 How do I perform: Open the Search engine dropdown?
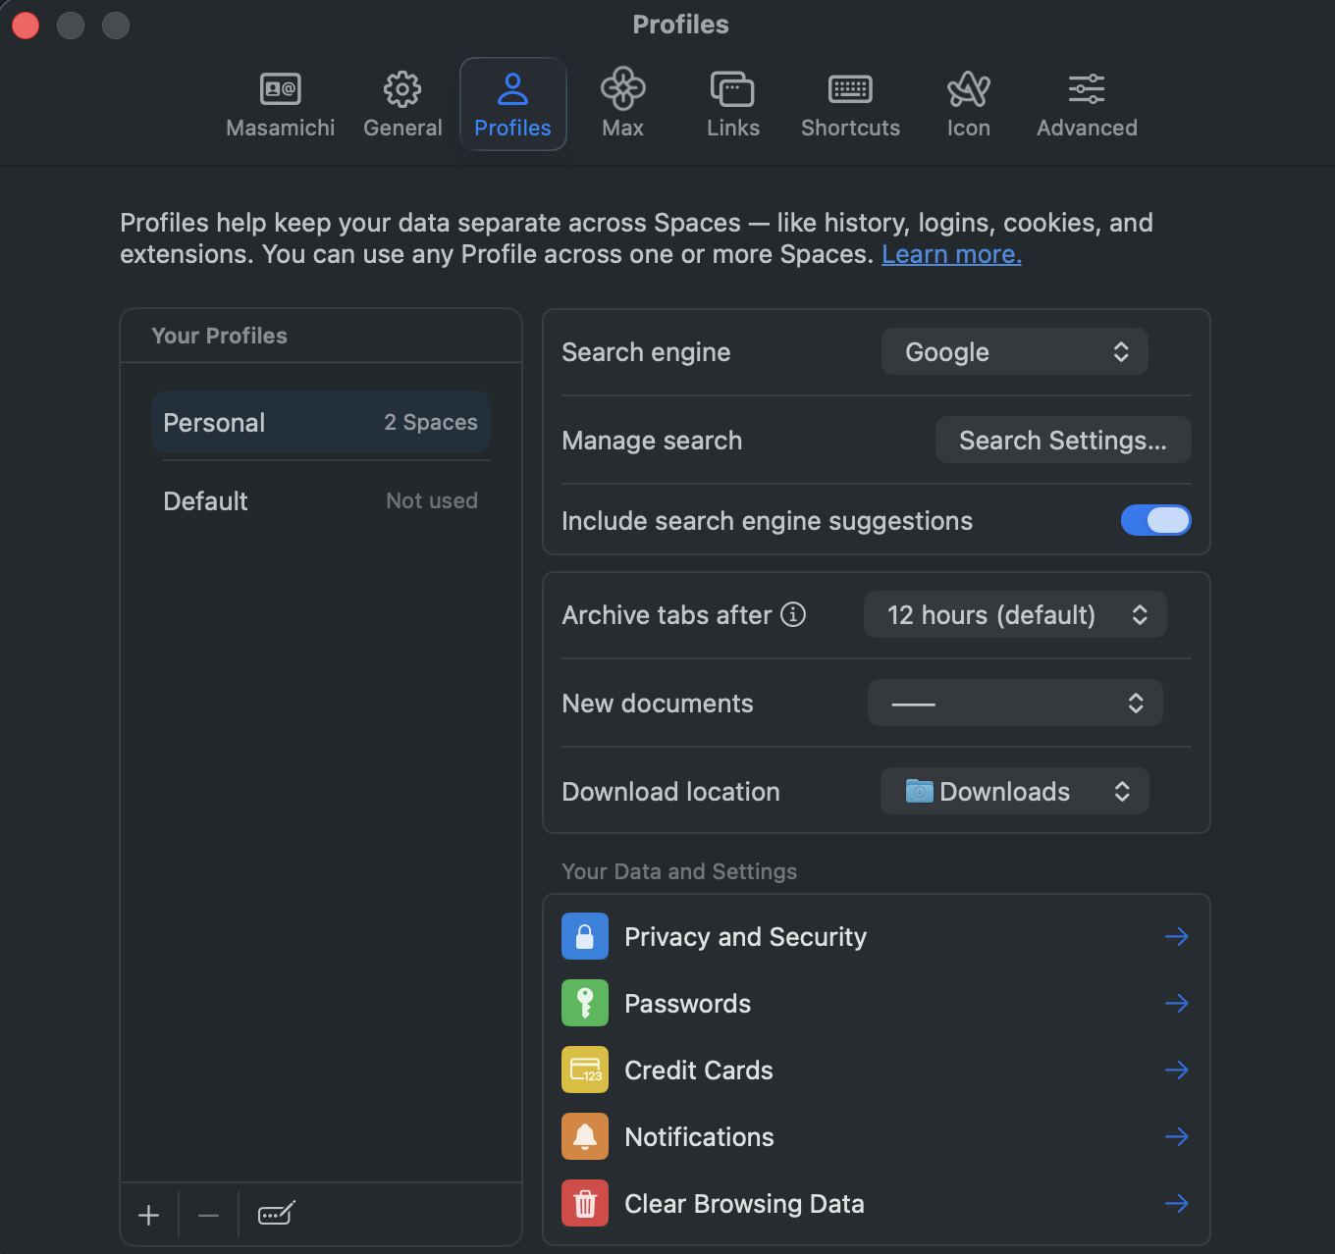click(1014, 351)
